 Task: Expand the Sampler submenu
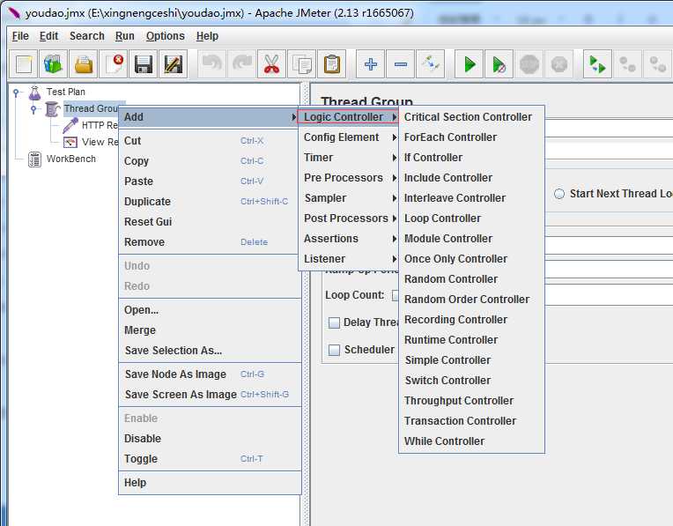tap(349, 198)
